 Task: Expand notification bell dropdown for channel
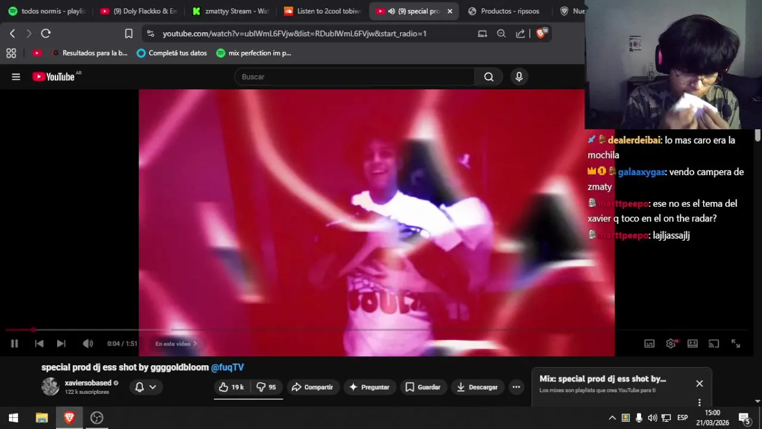point(146,387)
